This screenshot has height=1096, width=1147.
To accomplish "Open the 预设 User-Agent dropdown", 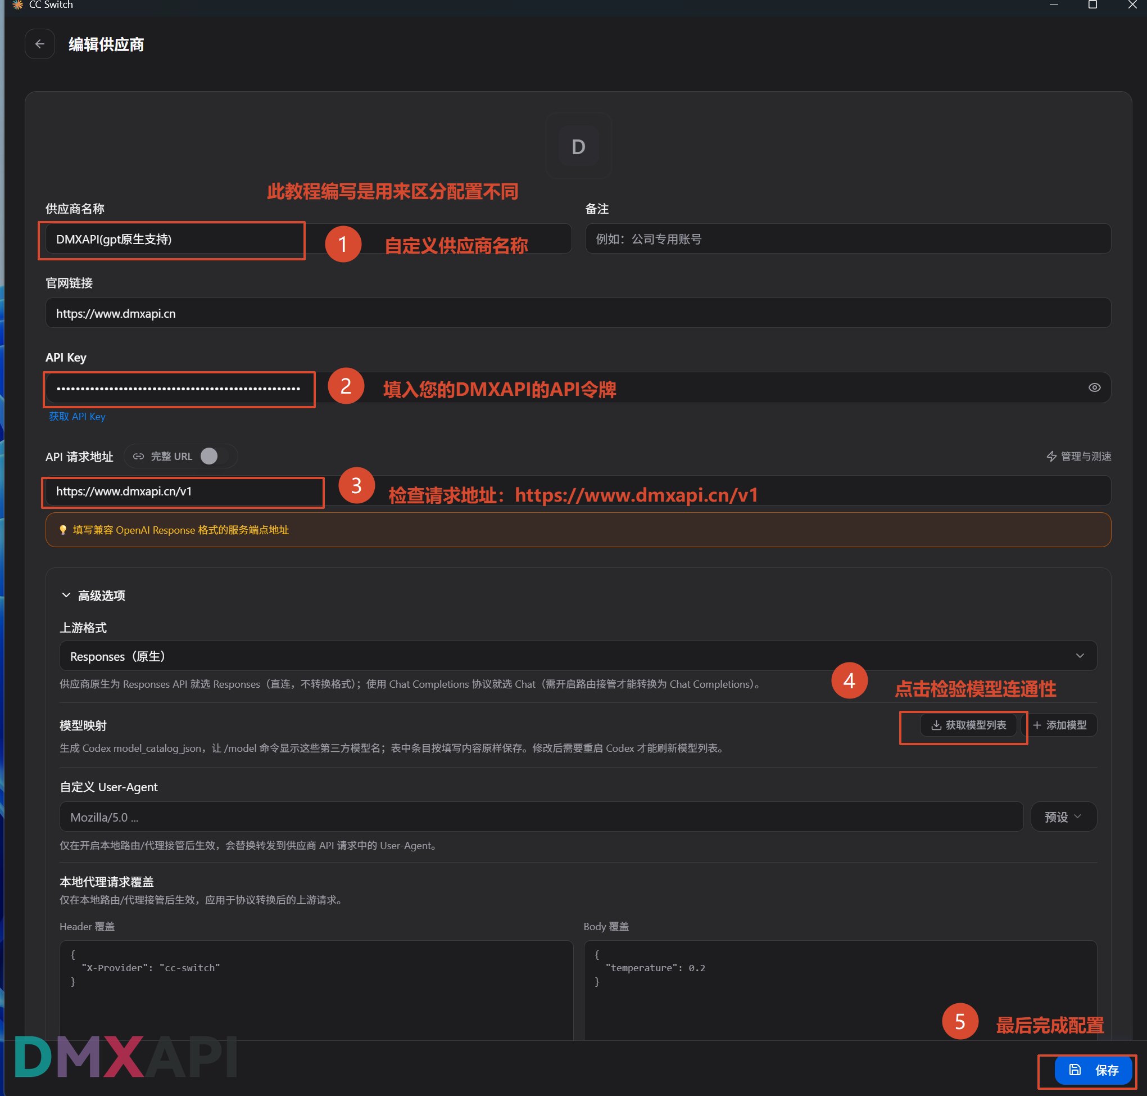I will point(1063,817).
